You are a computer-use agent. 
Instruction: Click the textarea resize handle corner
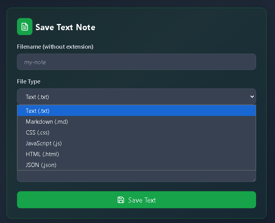click(x=254, y=180)
